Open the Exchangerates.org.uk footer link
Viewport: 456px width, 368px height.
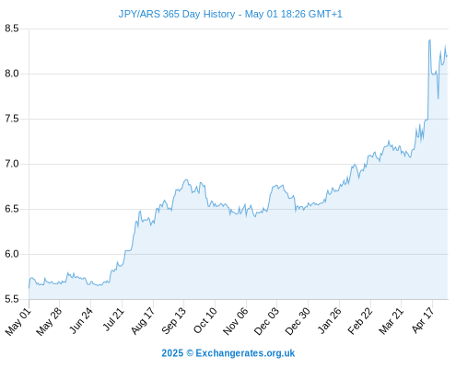pyautogui.click(x=245, y=353)
